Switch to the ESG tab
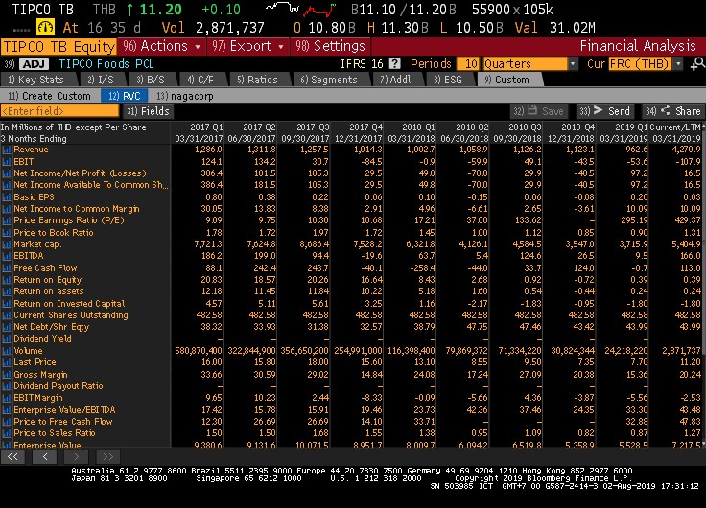The image size is (706, 508). [x=448, y=81]
